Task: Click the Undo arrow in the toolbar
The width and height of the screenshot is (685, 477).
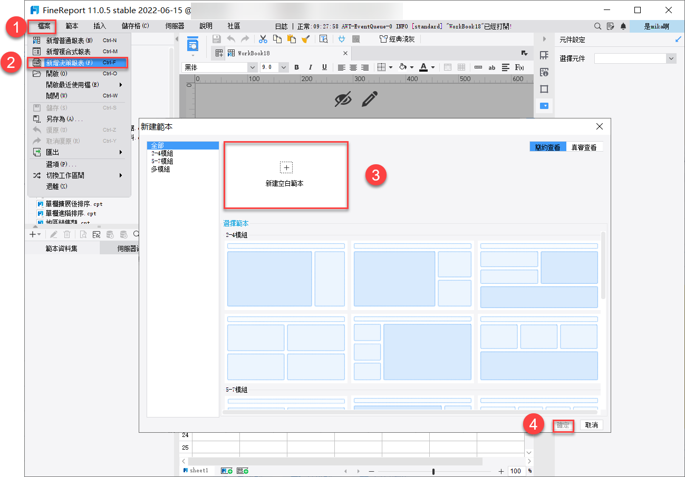Action: [231, 39]
